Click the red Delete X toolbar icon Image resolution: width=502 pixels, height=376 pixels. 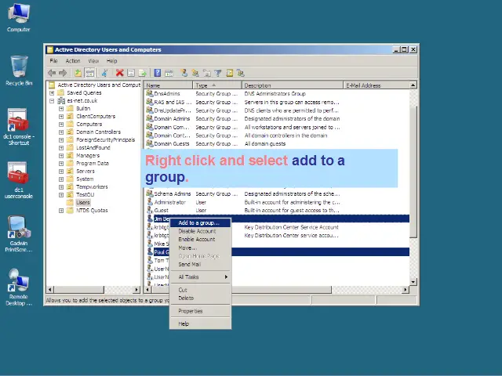[x=120, y=73]
